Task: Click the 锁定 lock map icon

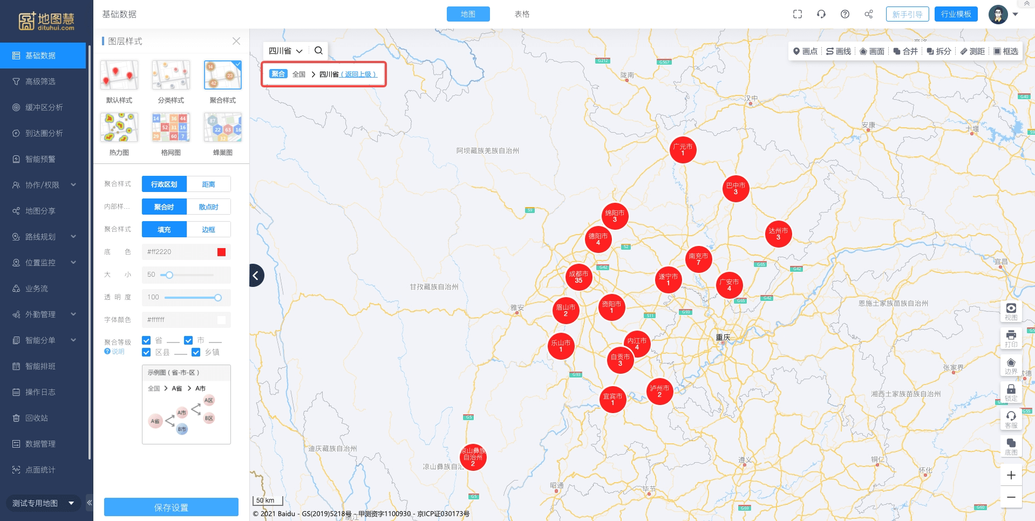Action: (x=1011, y=392)
